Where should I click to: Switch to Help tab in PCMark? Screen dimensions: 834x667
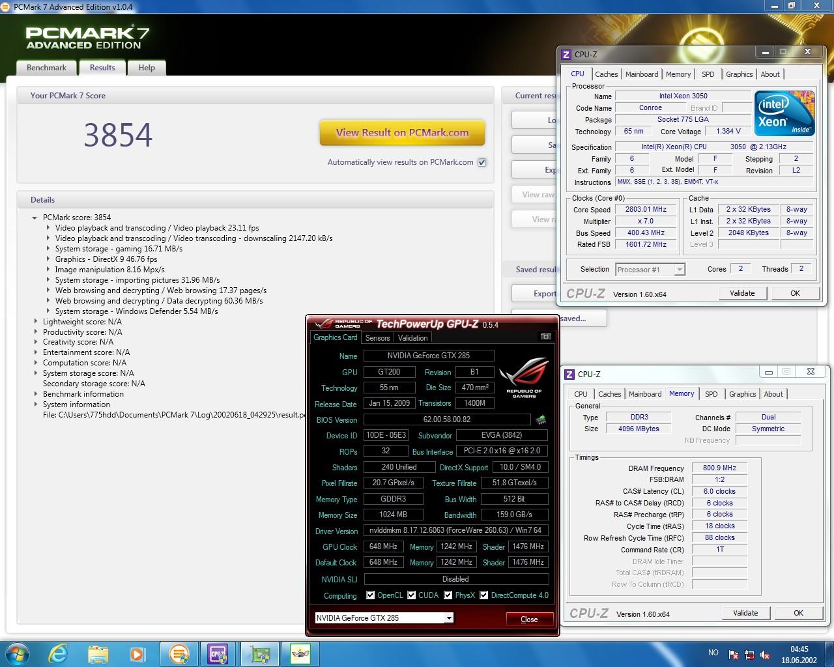click(147, 68)
